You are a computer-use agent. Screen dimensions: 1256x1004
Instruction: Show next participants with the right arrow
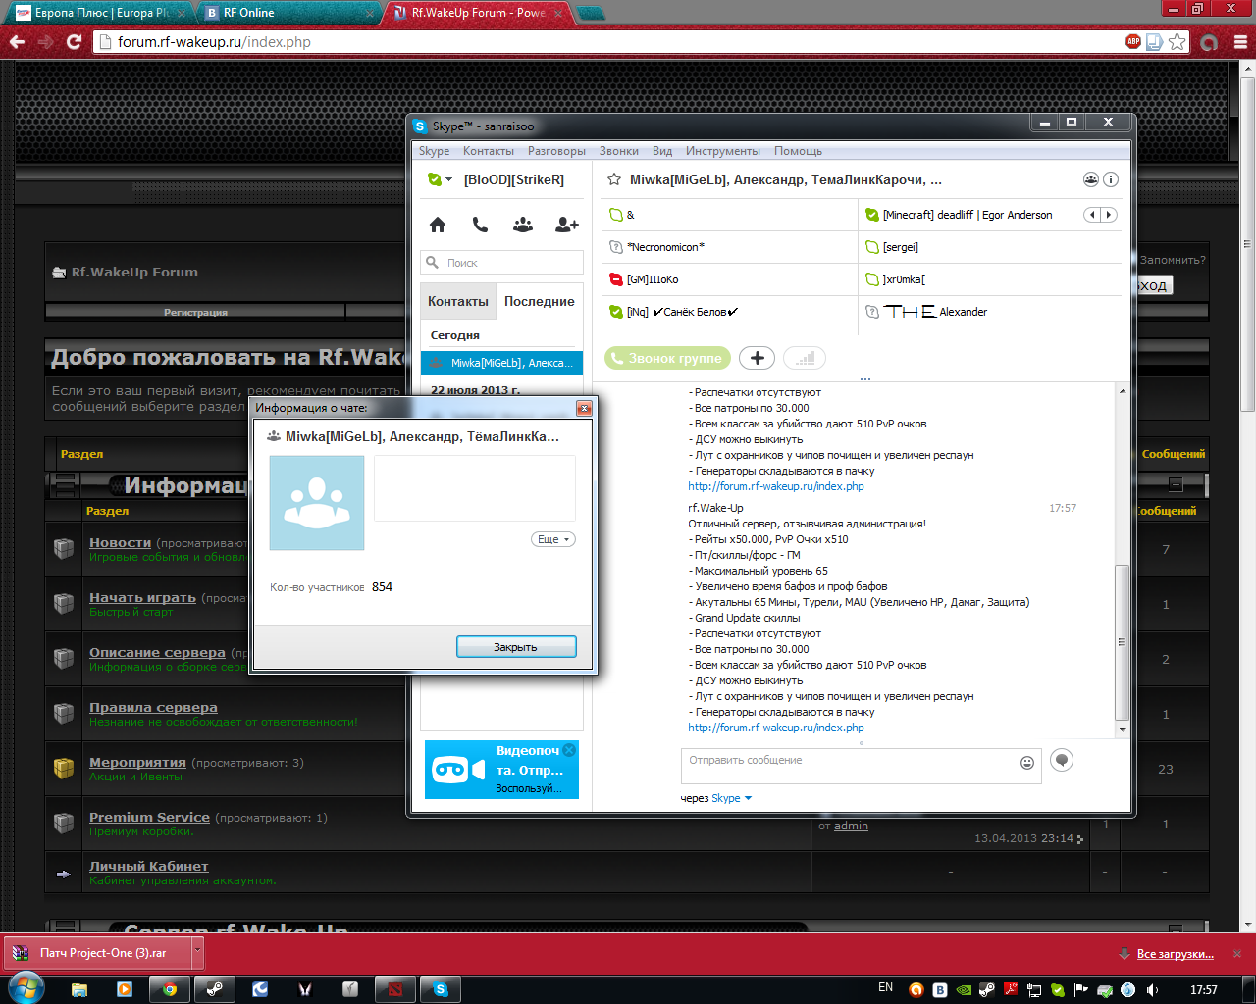point(1110,215)
